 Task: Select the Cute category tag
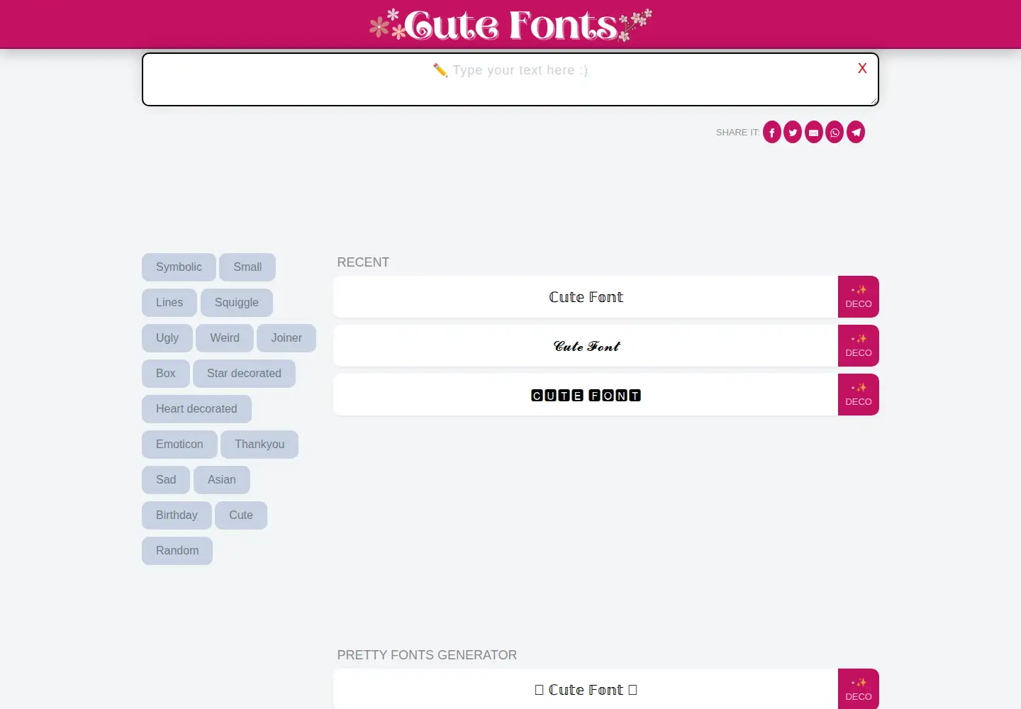241,515
